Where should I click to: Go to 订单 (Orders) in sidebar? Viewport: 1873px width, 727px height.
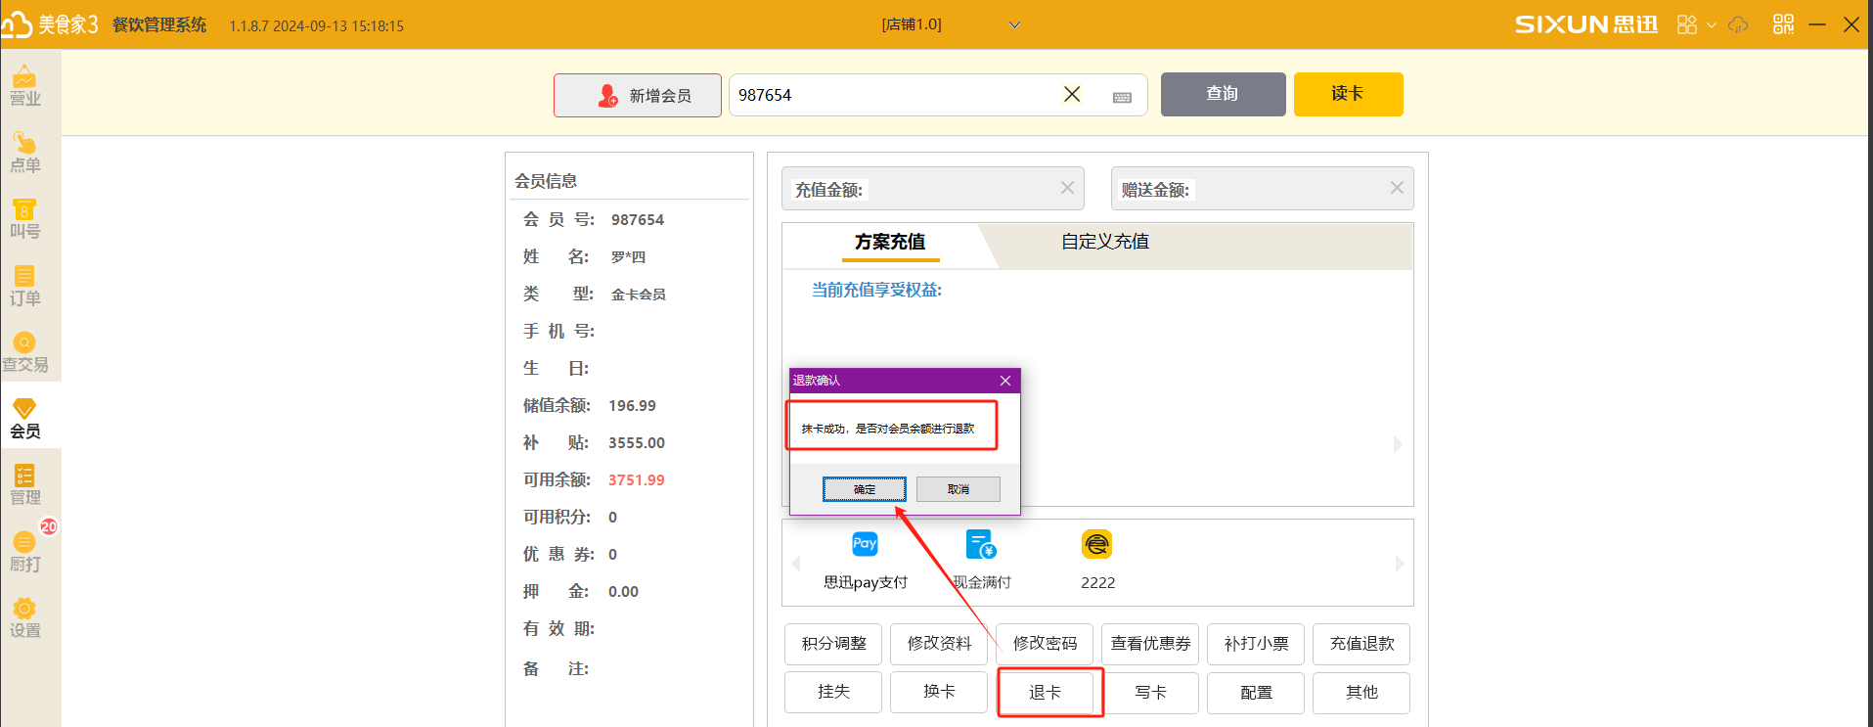click(x=25, y=287)
